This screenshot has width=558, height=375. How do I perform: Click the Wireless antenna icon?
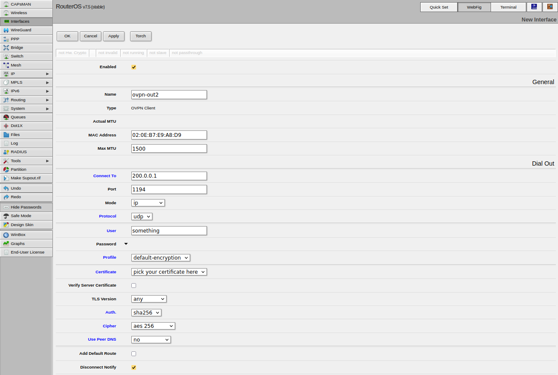[x=6, y=13]
